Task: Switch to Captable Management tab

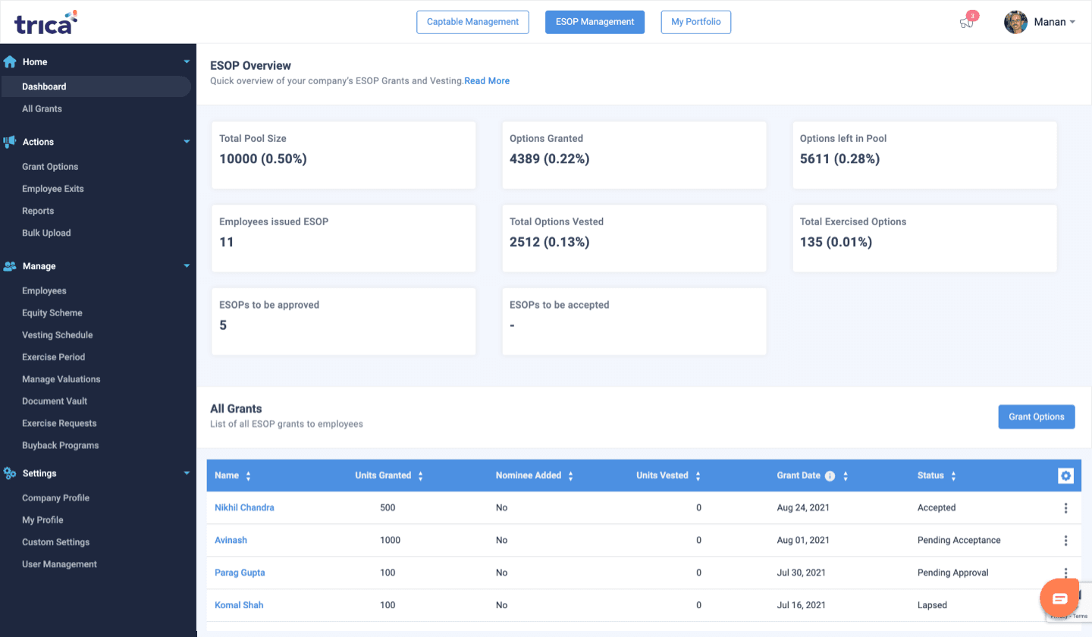Action: click(472, 22)
